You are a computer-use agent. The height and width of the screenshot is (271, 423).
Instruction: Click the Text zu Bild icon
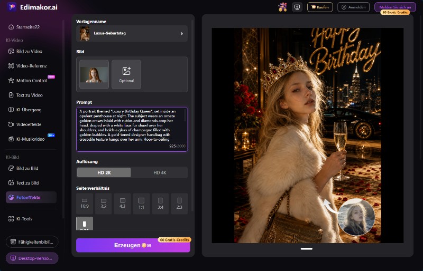tap(11, 183)
